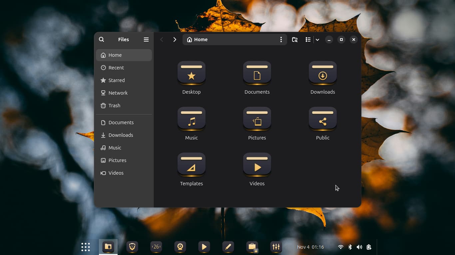Toggle list view layout

point(308,40)
